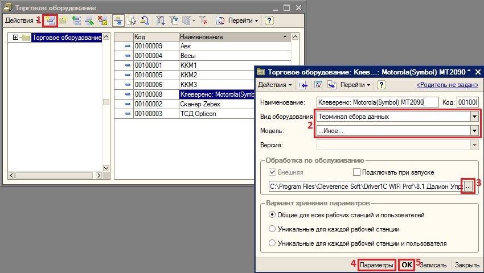Click the help question mark in list window
The height and width of the screenshot is (273, 484).
tap(269, 20)
